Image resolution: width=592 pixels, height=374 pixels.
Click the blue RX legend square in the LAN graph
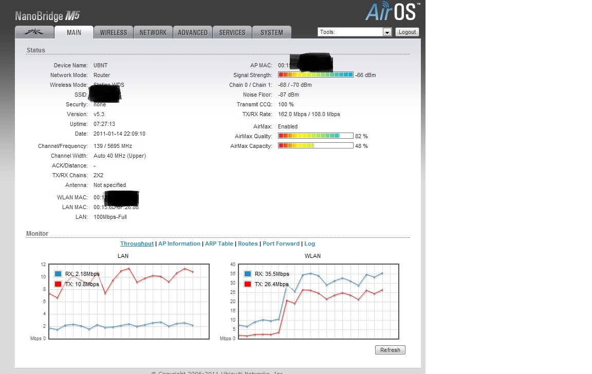(x=58, y=274)
